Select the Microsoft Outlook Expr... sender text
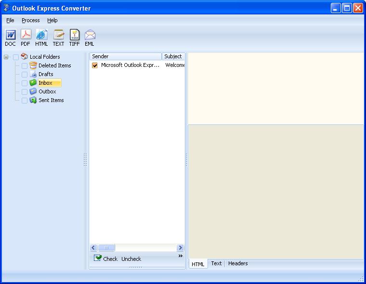Image resolution: width=366 pixels, height=284 pixels. 130,65
